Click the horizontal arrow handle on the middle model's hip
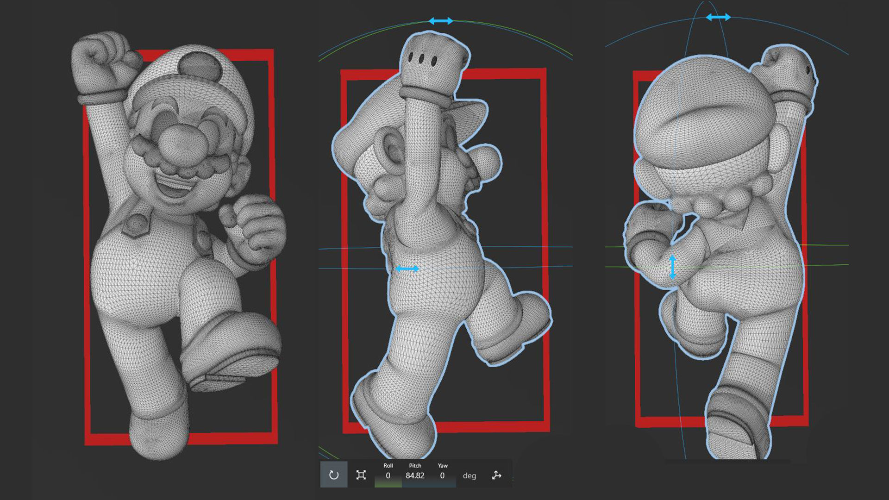Viewport: 889px width, 500px height. pyautogui.click(x=407, y=269)
